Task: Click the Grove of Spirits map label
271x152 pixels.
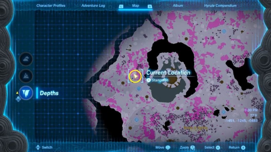Action: (195, 128)
